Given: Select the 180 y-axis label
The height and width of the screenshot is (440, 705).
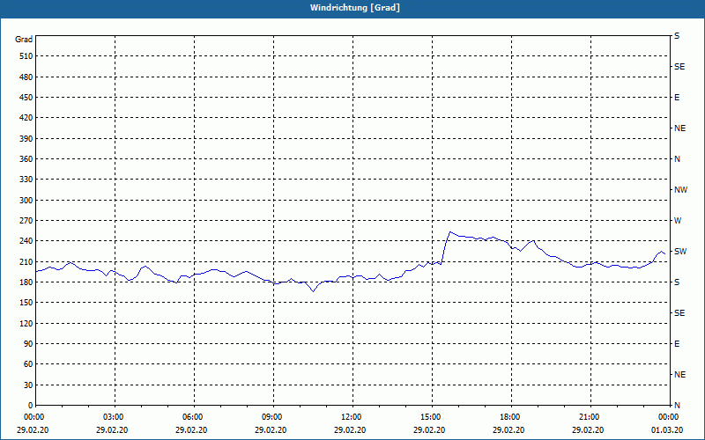Looking at the screenshot, I should point(26,282).
